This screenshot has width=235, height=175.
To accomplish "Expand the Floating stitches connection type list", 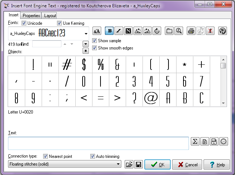I will [118, 164].
